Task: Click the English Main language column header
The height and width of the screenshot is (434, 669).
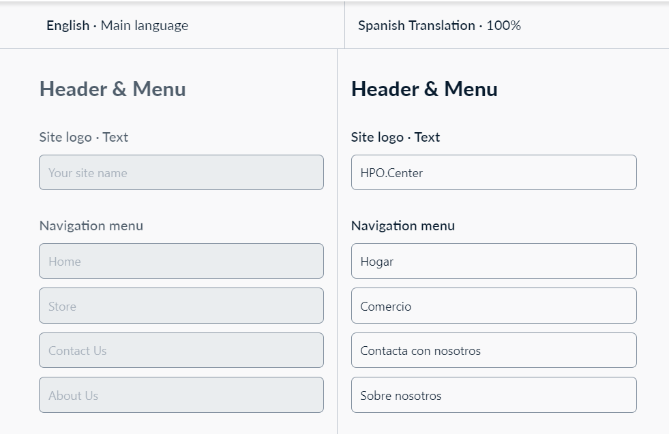Action: click(x=117, y=26)
